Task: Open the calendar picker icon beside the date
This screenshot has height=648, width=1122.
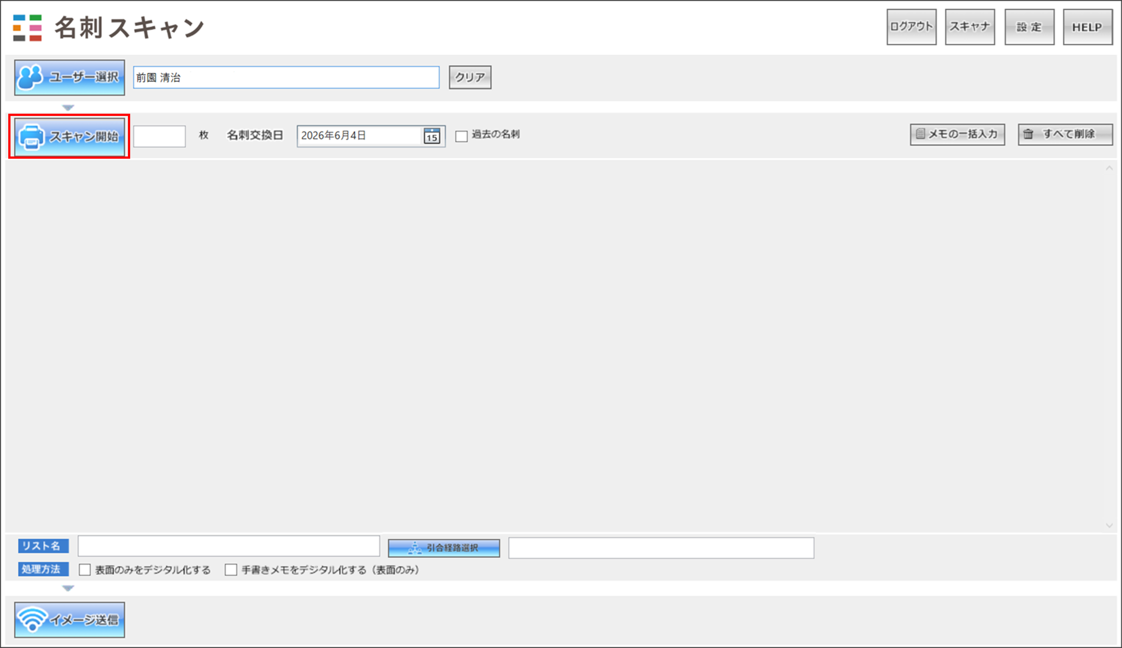Action: pyautogui.click(x=431, y=136)
